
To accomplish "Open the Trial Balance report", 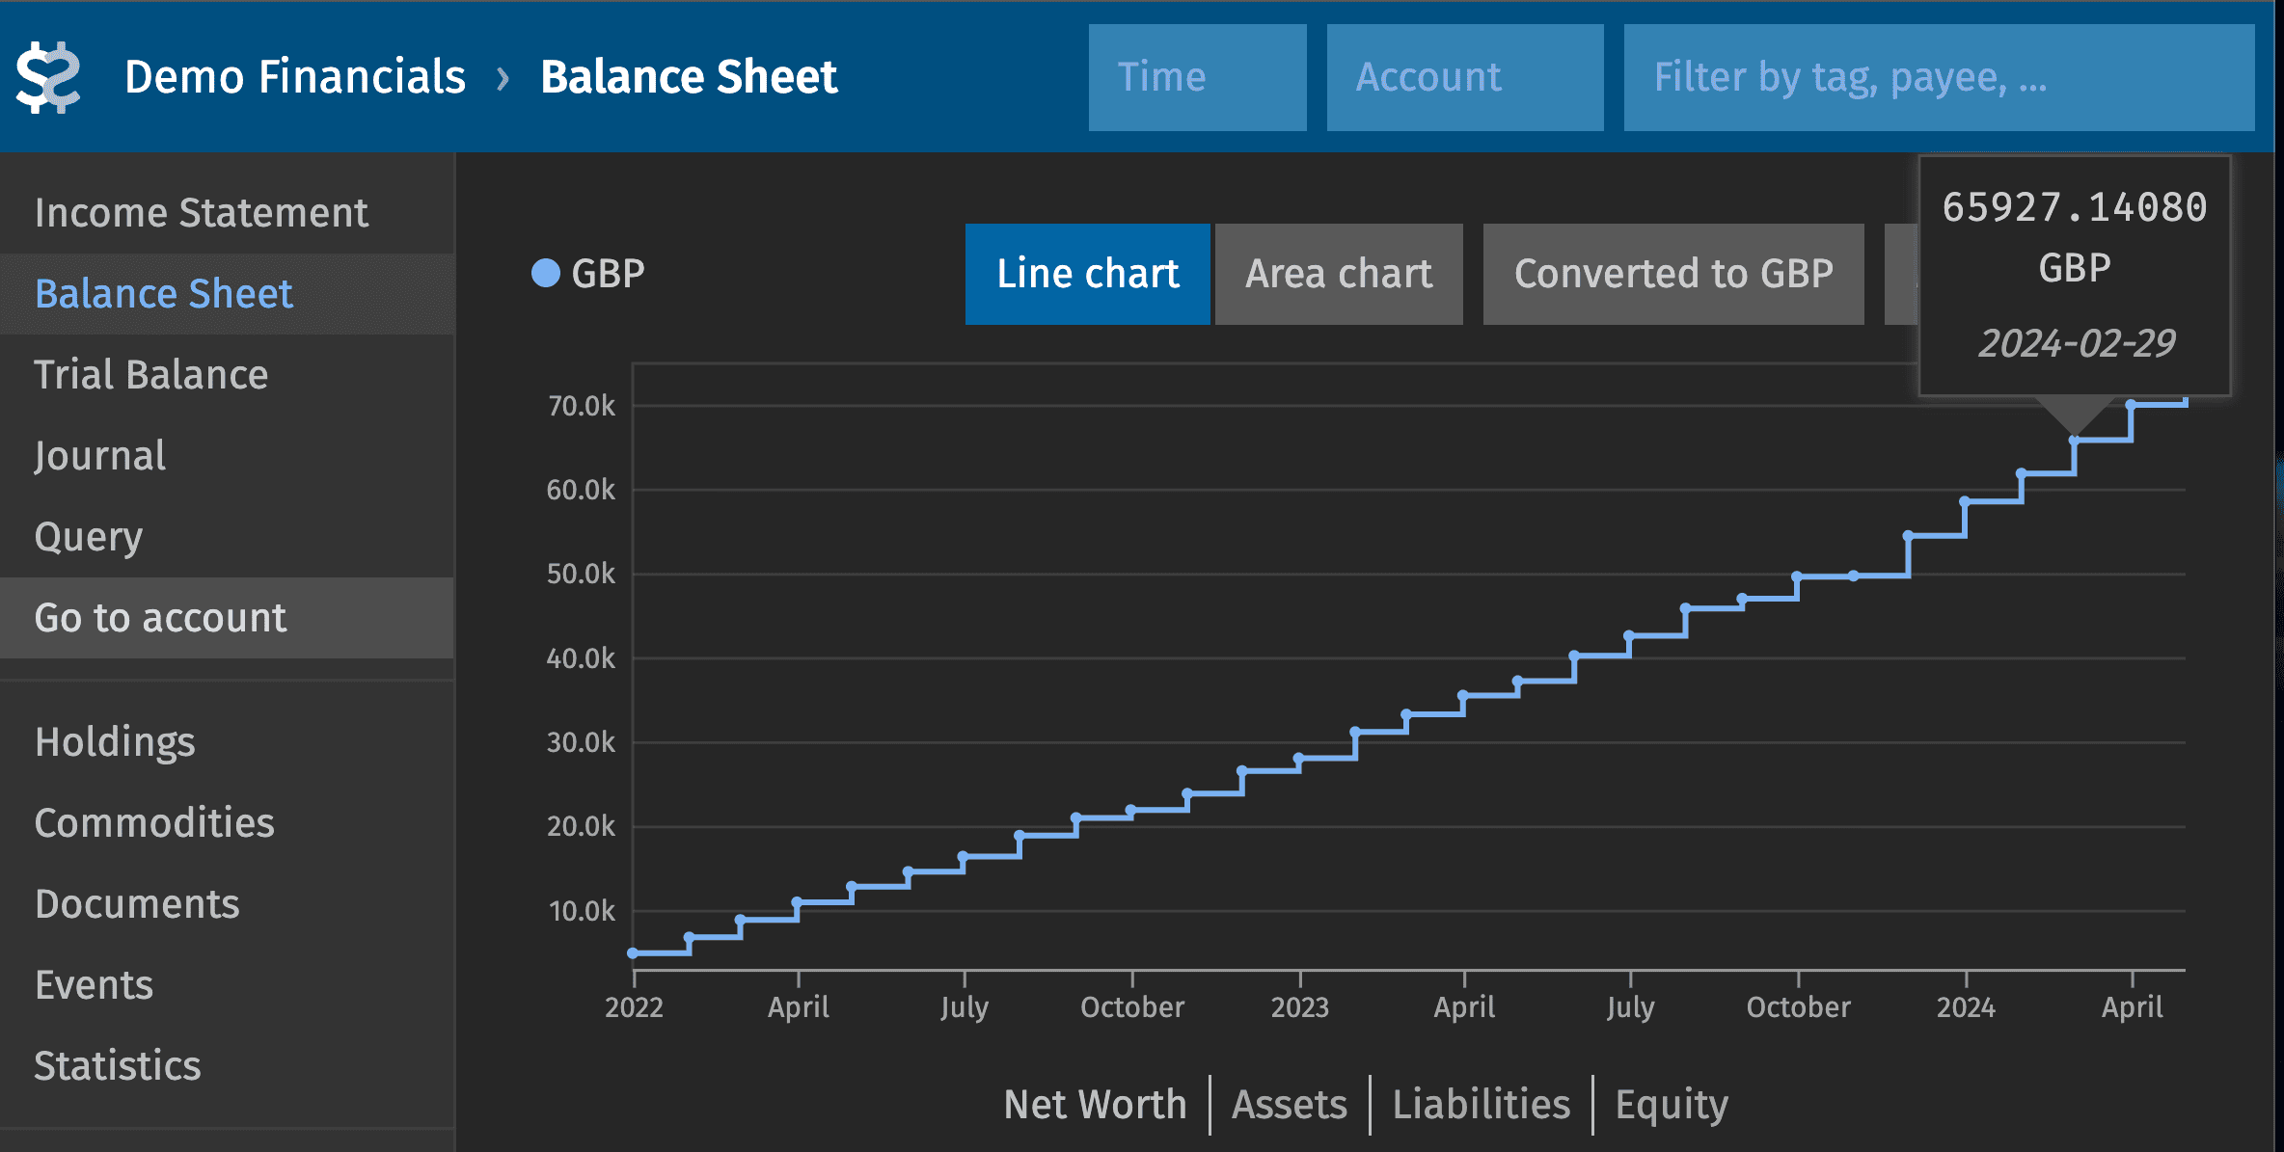I will 151,374.
